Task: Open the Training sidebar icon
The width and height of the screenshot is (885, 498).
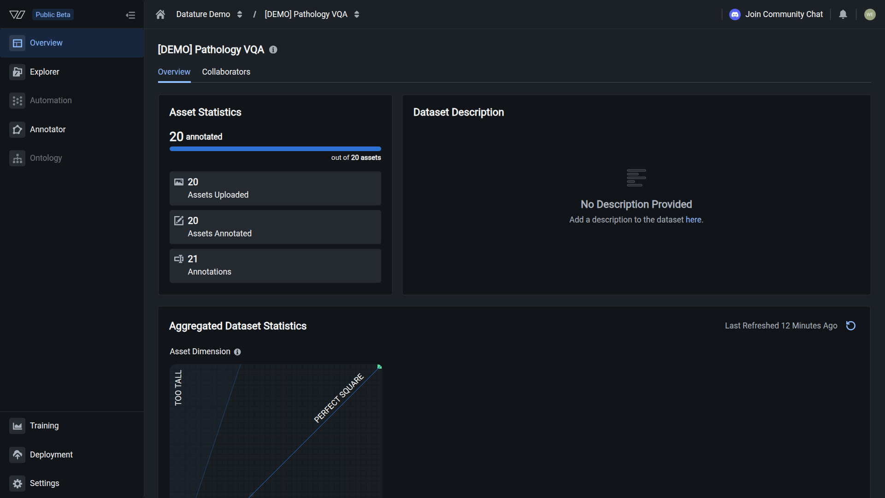Action: point(18,426)
